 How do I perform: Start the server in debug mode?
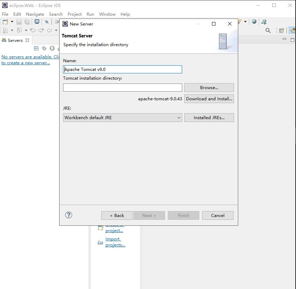[x=44, y=48]
